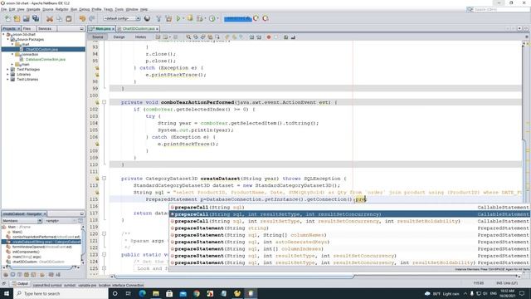
Task: Click the Build Project hammer icon
Action: (x=158, y=18)
